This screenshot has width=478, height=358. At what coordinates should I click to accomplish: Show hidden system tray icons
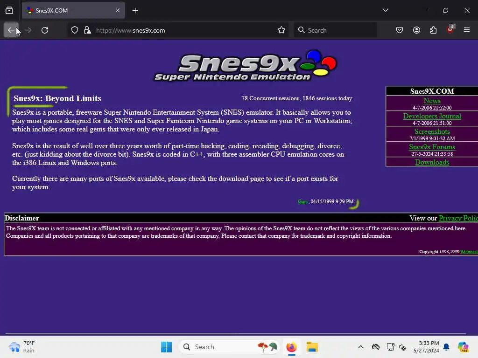coord(361,347)
